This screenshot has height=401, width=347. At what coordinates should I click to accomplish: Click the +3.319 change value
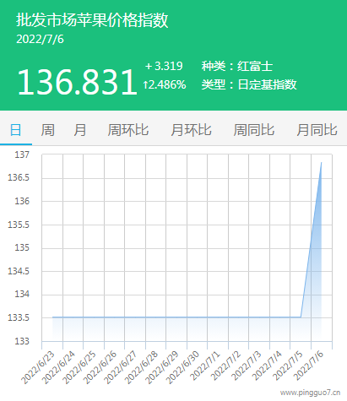164,66
